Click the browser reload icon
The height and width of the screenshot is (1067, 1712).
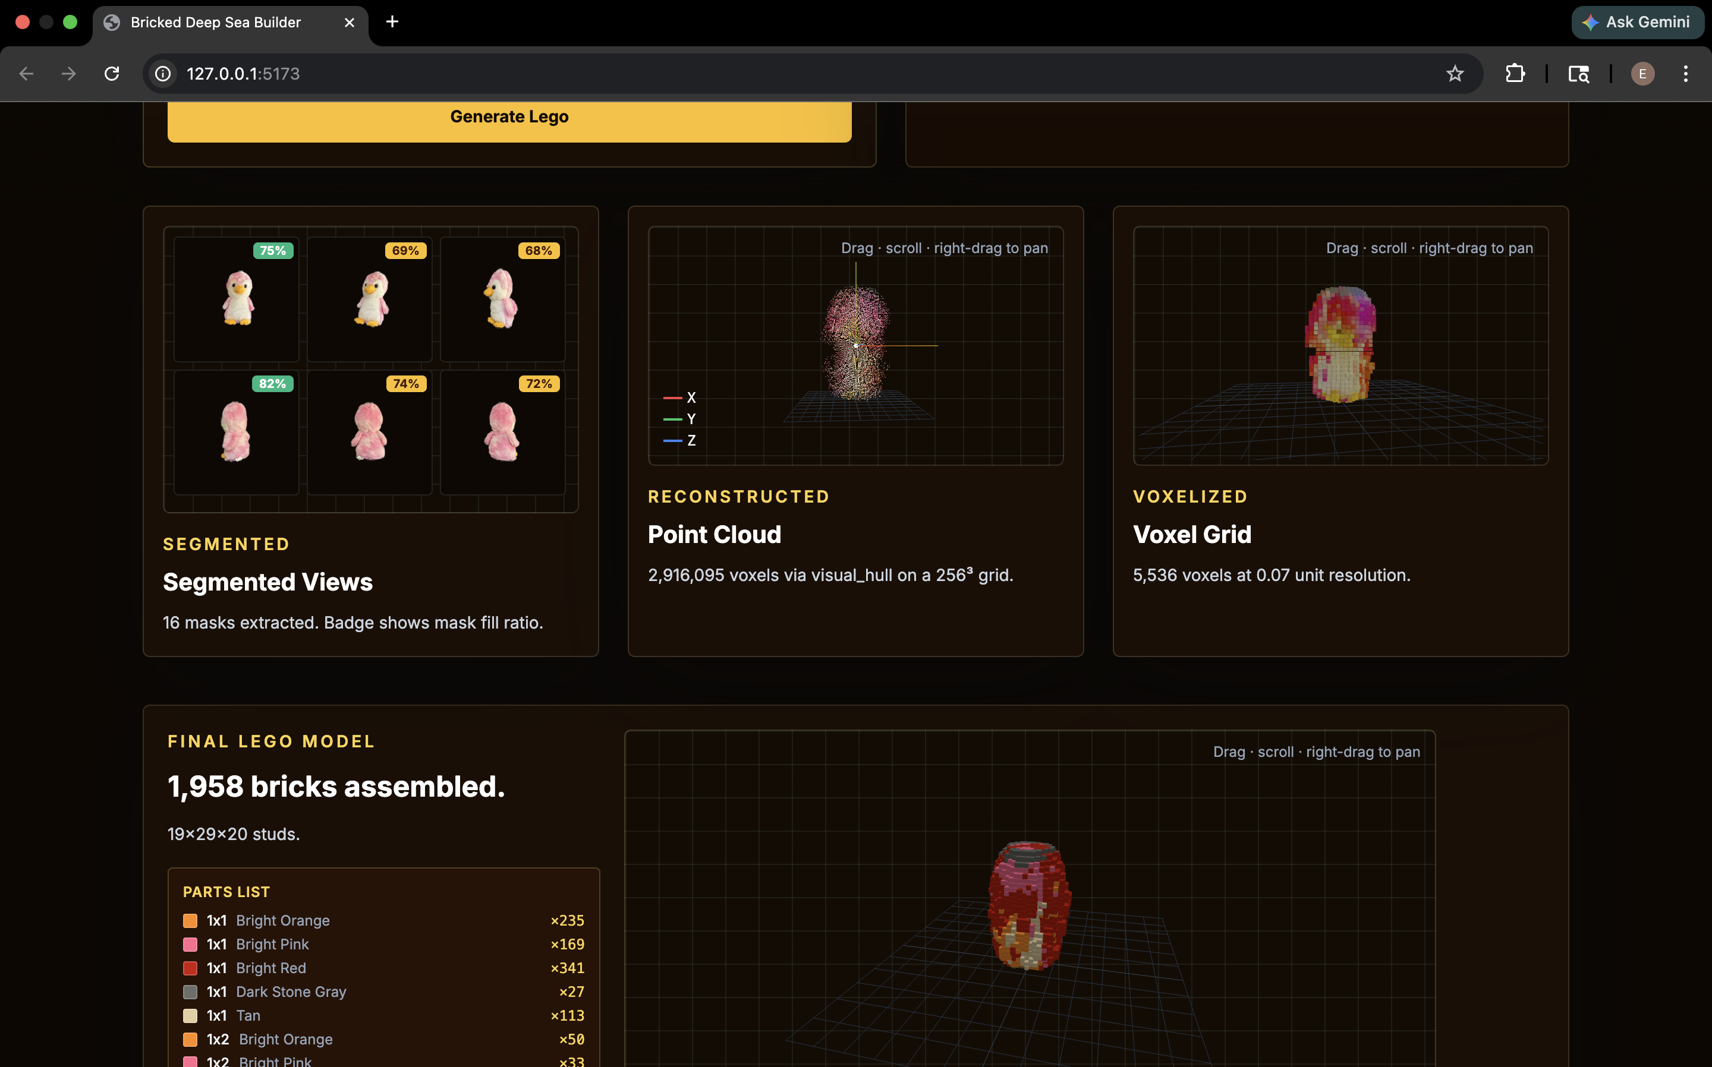pyautogui.click(x=112, y=74)
